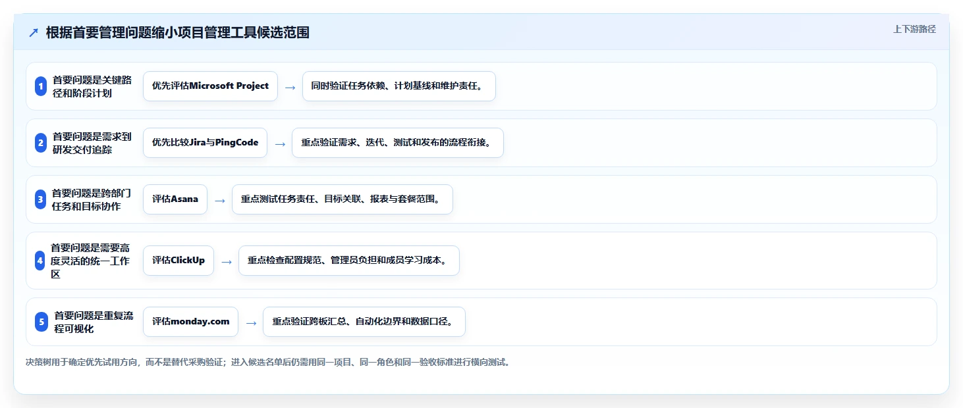Click the footnote starting with 决策树用于确定优先试用方向
The image size is (963, 408).
click(x=268, y=363)
